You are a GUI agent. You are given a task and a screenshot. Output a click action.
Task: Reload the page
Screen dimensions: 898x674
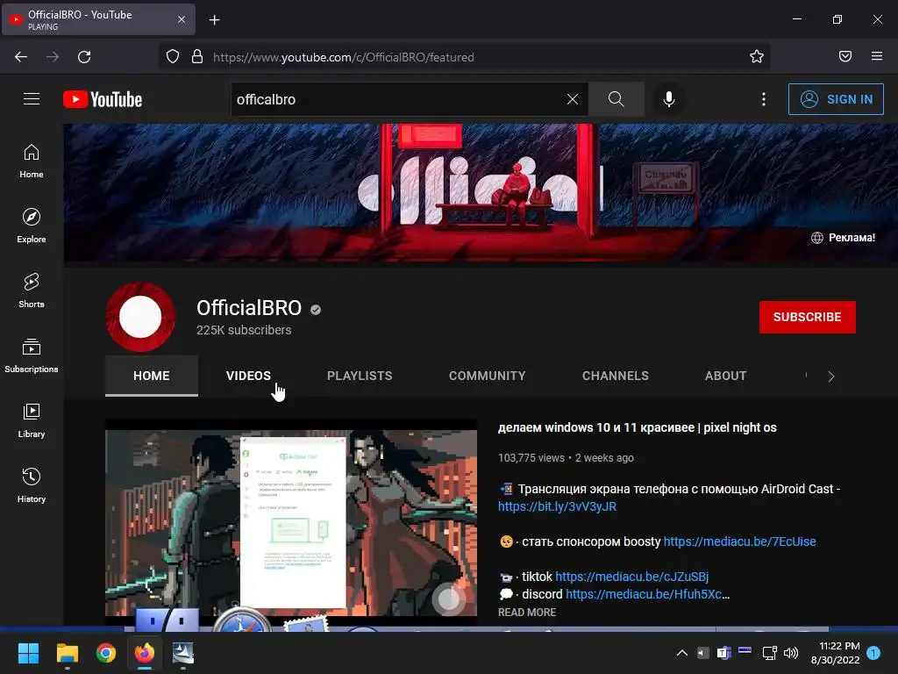84,57
